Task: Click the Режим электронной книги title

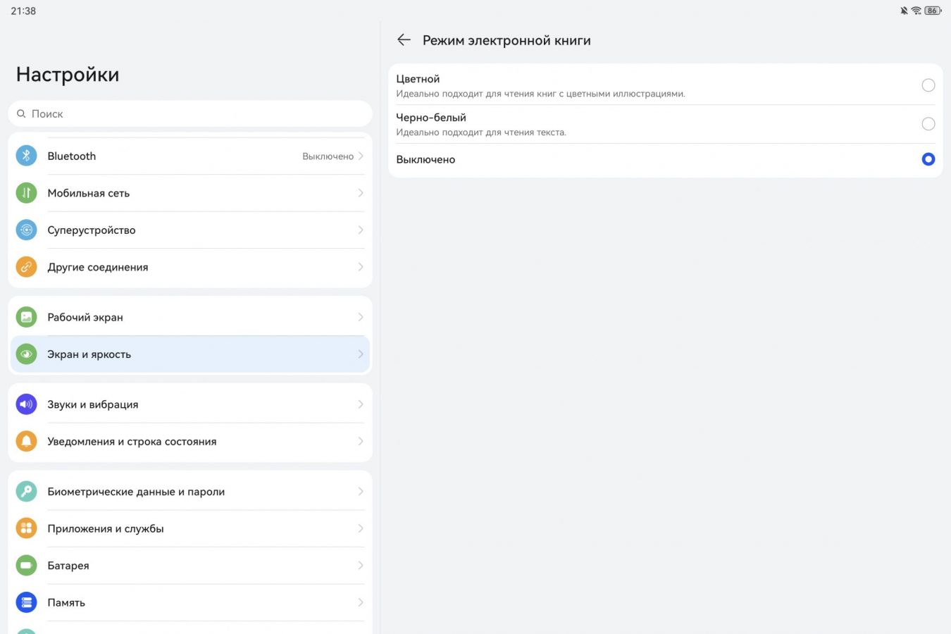Action: [506, 40]
